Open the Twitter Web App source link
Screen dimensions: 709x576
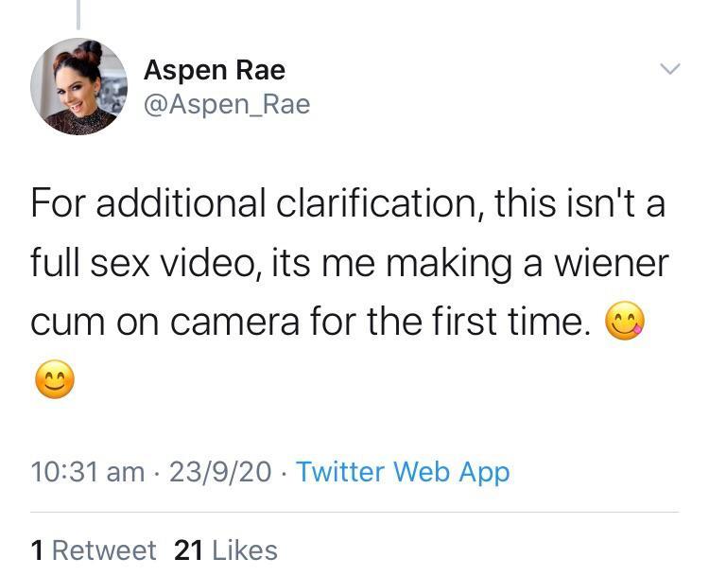(x=403, y=471)
